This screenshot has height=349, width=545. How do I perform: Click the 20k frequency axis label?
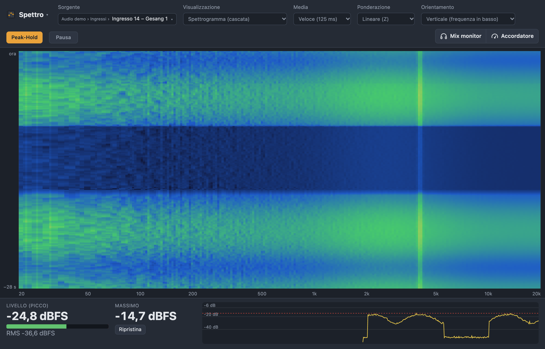[536, 294]
